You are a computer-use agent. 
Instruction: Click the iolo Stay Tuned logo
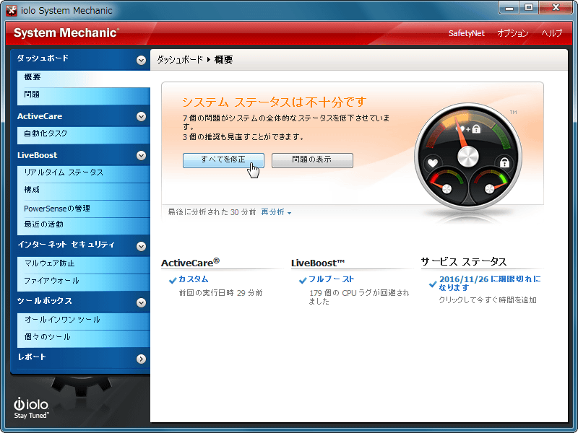point(31,408)
